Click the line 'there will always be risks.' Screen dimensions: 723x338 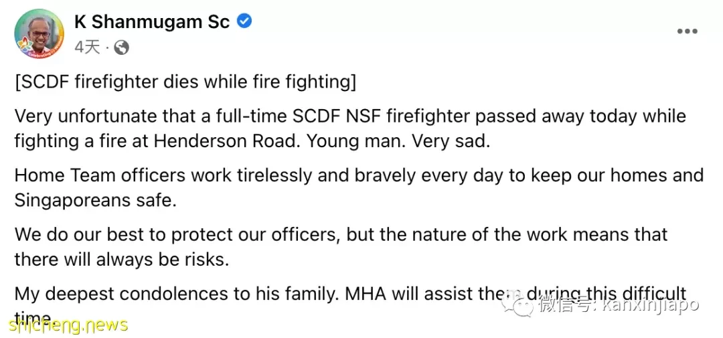(122, 259)
